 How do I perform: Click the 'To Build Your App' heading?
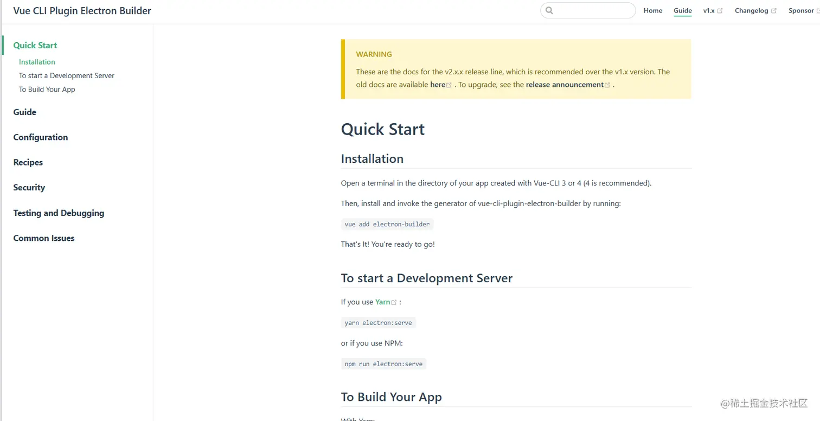[x=392, y=397]
